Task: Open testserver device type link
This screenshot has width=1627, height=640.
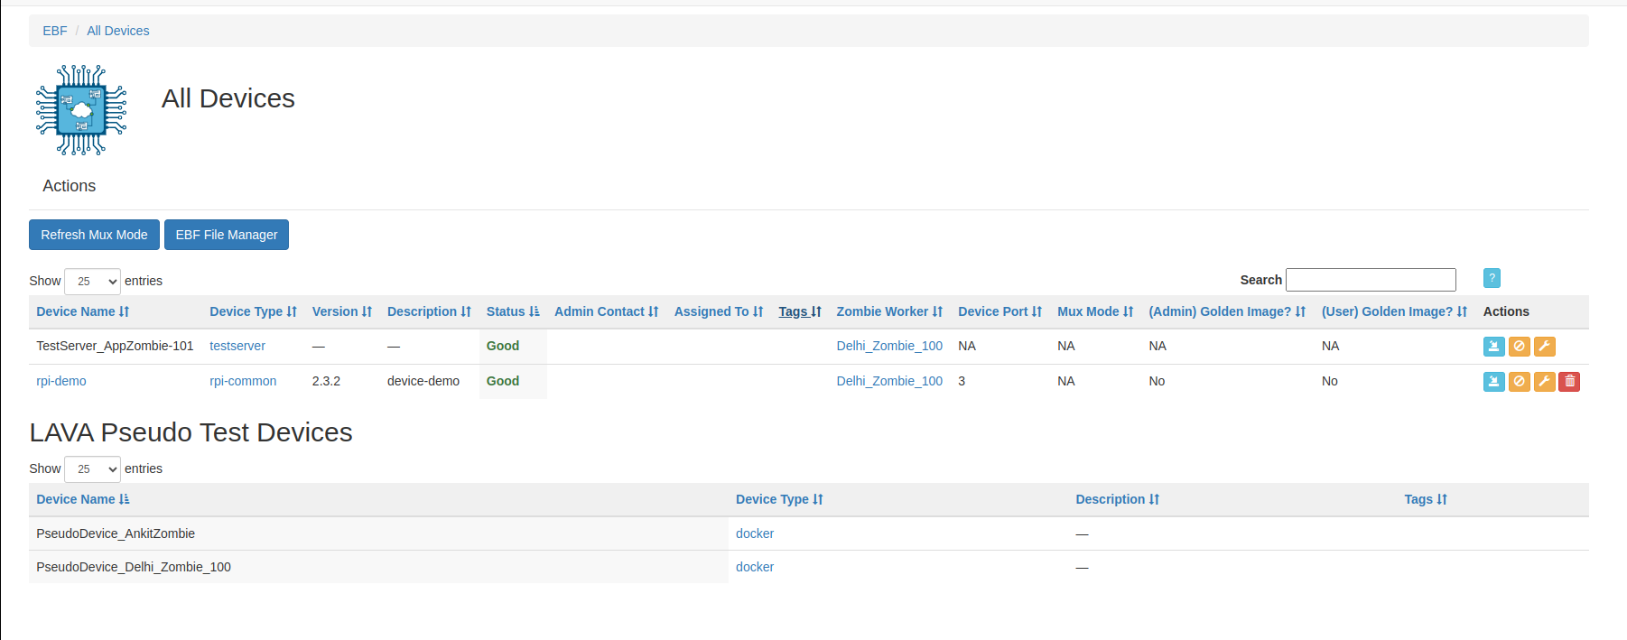Action: pos(237,346)
